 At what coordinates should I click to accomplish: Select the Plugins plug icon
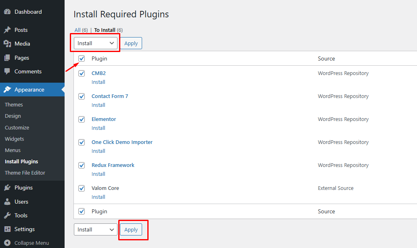[7, 188]
